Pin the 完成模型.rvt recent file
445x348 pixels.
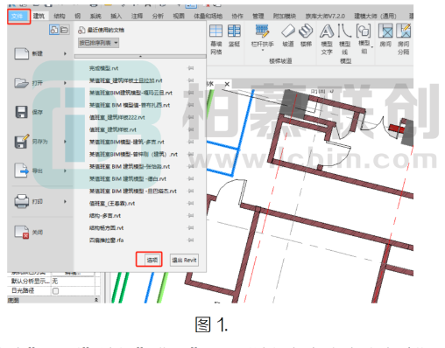coord(191,68)
